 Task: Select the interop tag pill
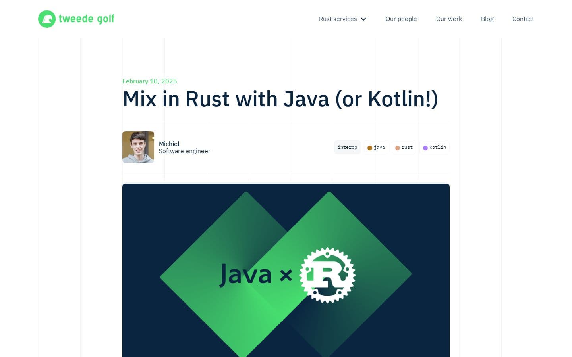347,147
